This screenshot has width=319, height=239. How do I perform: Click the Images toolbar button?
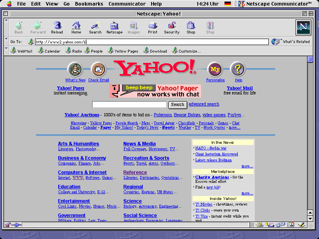(x=134, y=27)
